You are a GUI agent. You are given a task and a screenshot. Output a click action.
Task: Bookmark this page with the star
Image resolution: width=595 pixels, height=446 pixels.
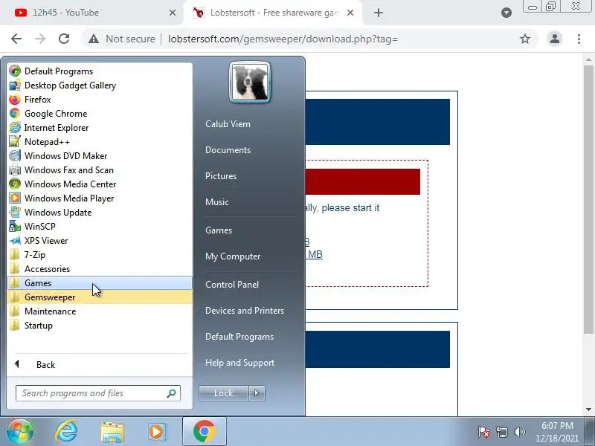tap(525, 39)
